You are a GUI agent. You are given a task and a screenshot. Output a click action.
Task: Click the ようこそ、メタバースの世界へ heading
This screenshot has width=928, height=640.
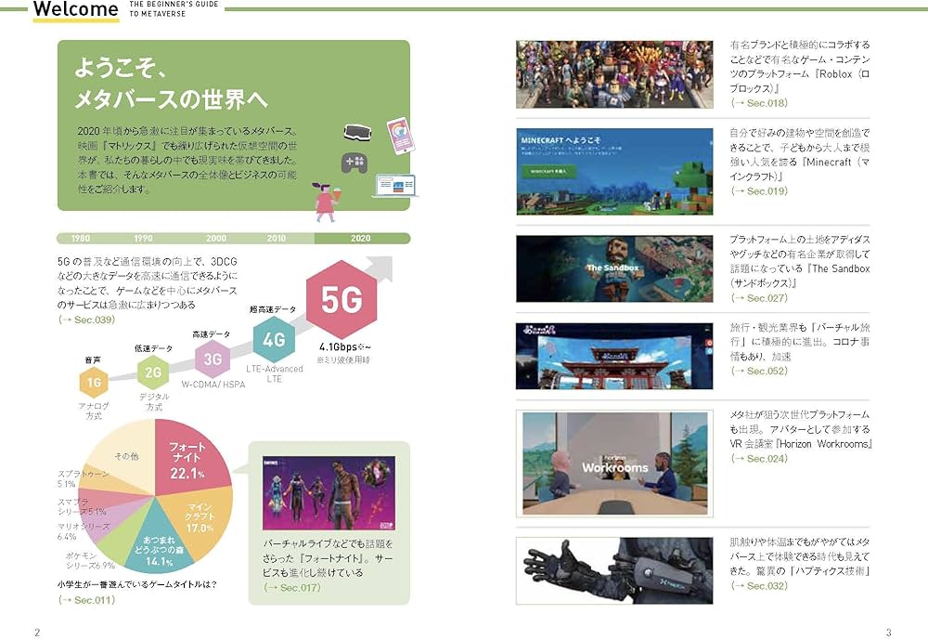[171, 84]
